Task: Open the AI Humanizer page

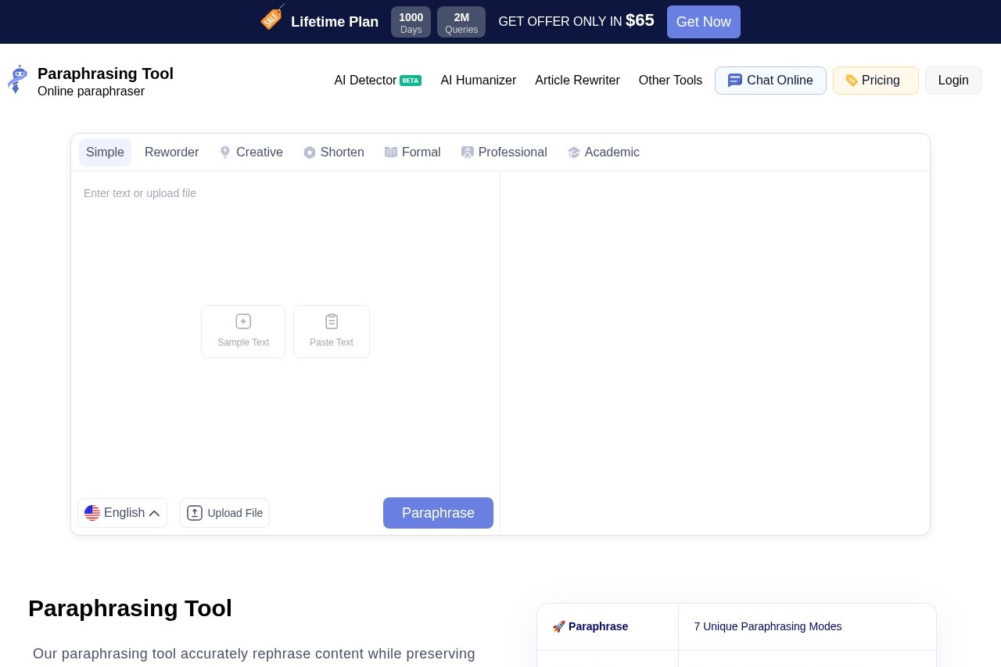Action: 478,80
